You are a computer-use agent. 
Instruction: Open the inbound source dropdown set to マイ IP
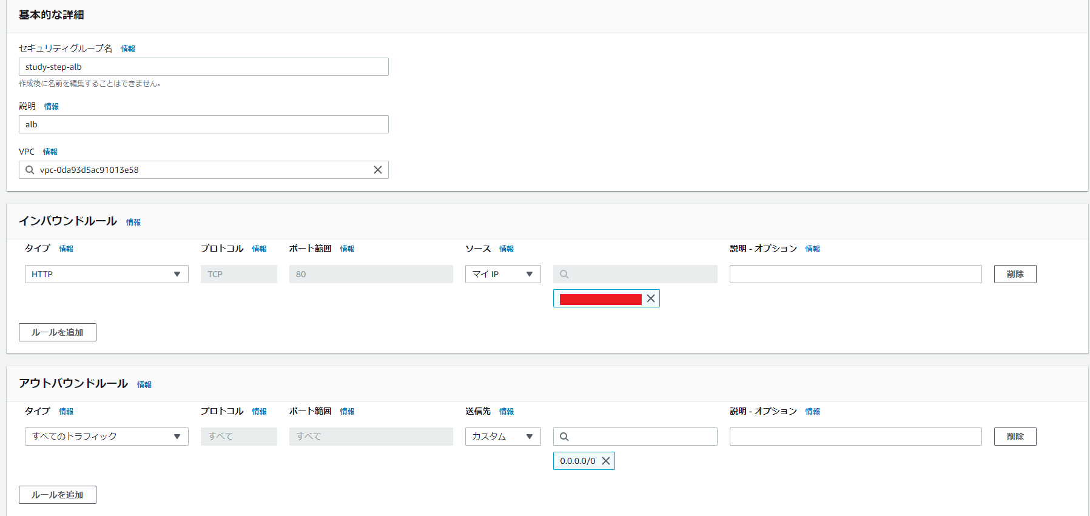click(503, 274)
